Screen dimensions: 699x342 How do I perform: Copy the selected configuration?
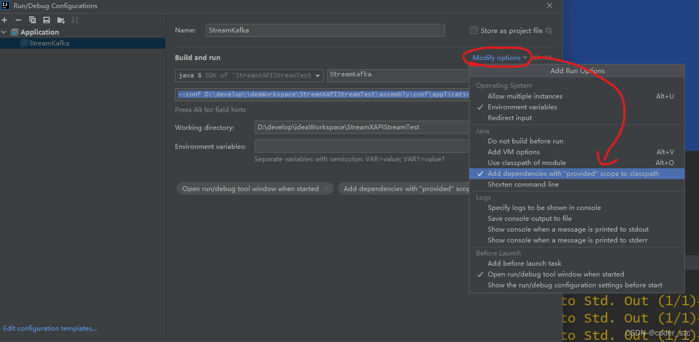(32, 20)
